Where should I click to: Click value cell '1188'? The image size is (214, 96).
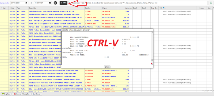click(124, 11)
